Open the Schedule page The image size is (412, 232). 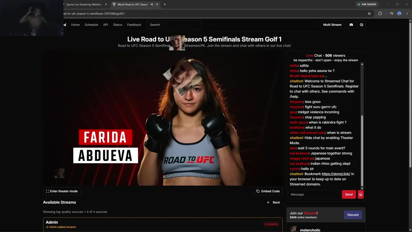point(91,25)
